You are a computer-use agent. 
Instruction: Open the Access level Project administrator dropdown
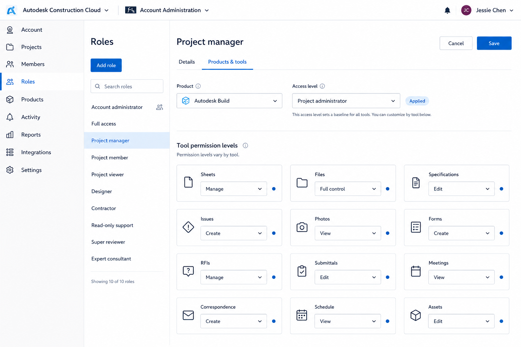point(346,101)
